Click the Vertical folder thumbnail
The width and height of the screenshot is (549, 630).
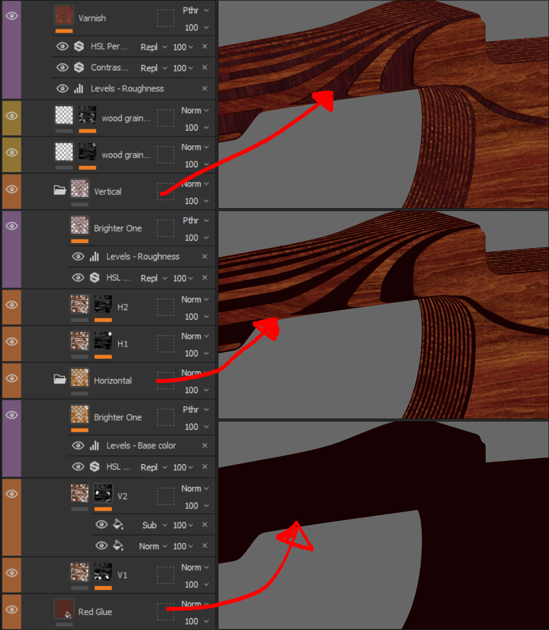pos(80,189)
